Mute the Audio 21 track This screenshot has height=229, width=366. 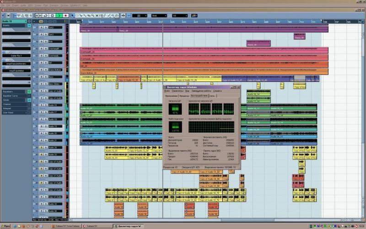coord(40,141)
